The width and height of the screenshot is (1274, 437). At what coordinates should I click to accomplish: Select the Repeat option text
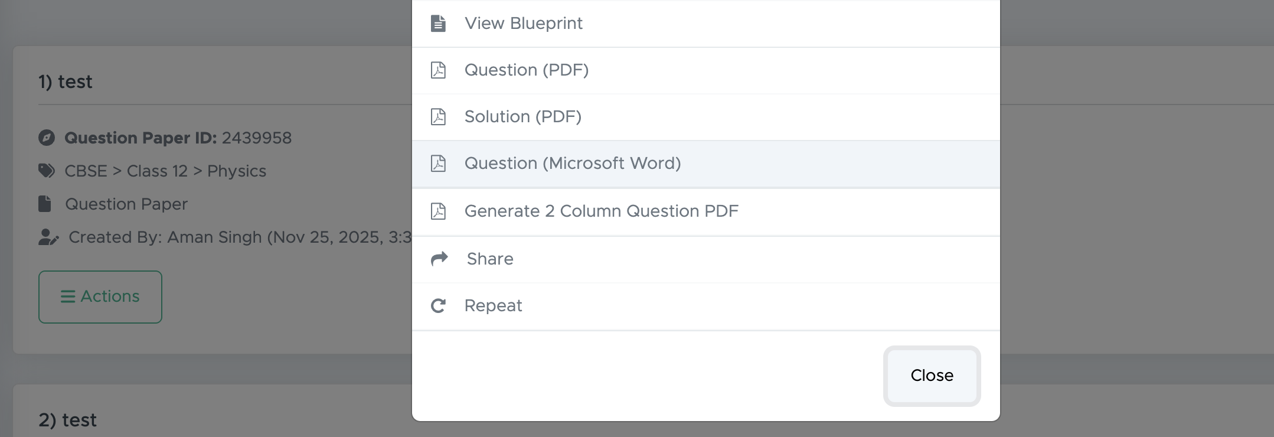click(493, 306)
